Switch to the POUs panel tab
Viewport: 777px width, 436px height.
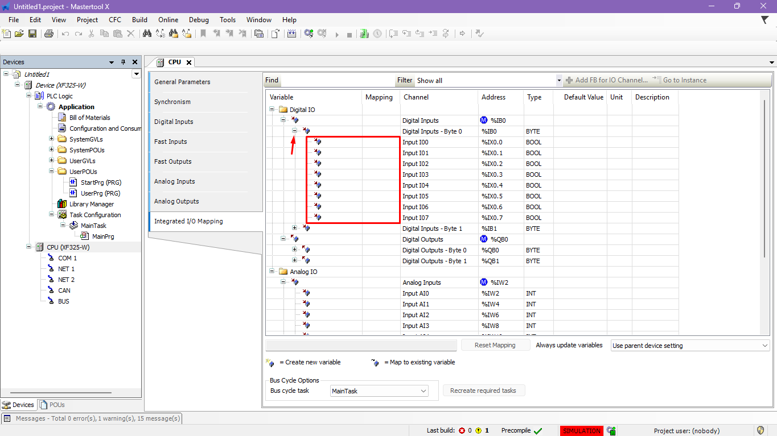(52, 405)
